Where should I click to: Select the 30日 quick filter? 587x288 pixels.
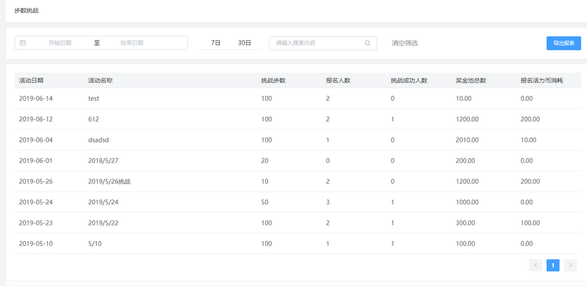click(244, 43)
